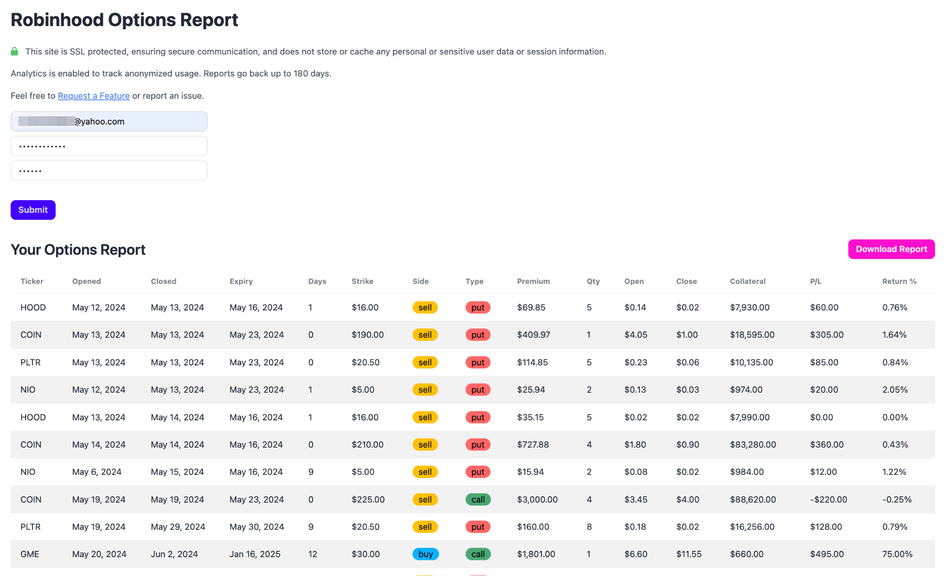
Task: Click the $1,801.00 premium value
Action: tap(536, 554)
